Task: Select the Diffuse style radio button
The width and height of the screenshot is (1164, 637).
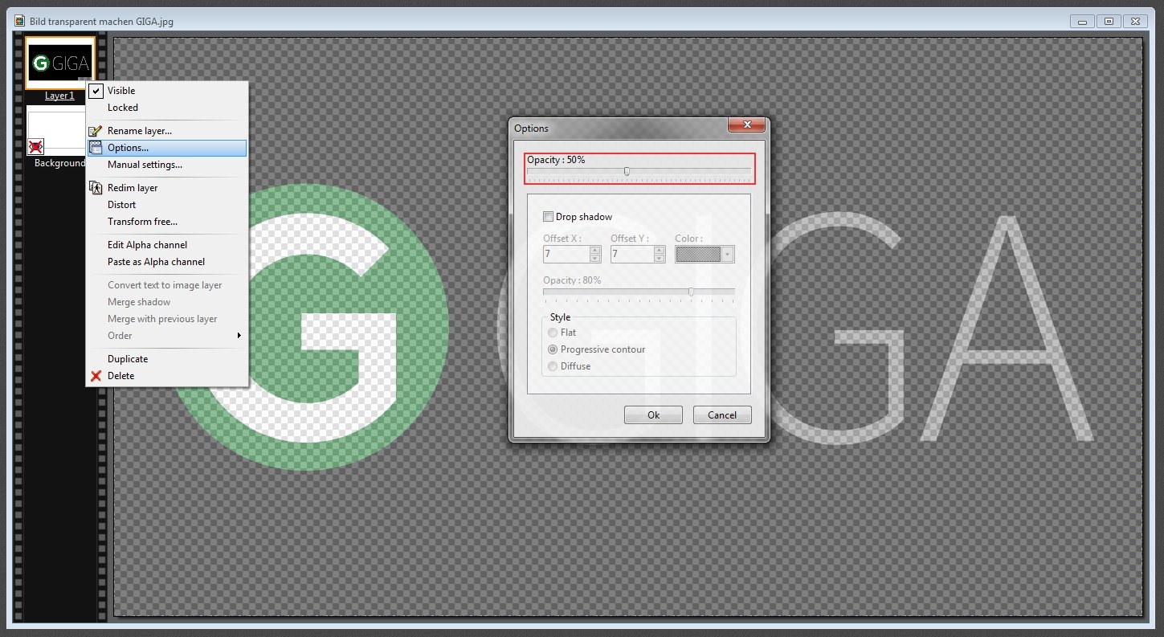Action: click(552, 366)
